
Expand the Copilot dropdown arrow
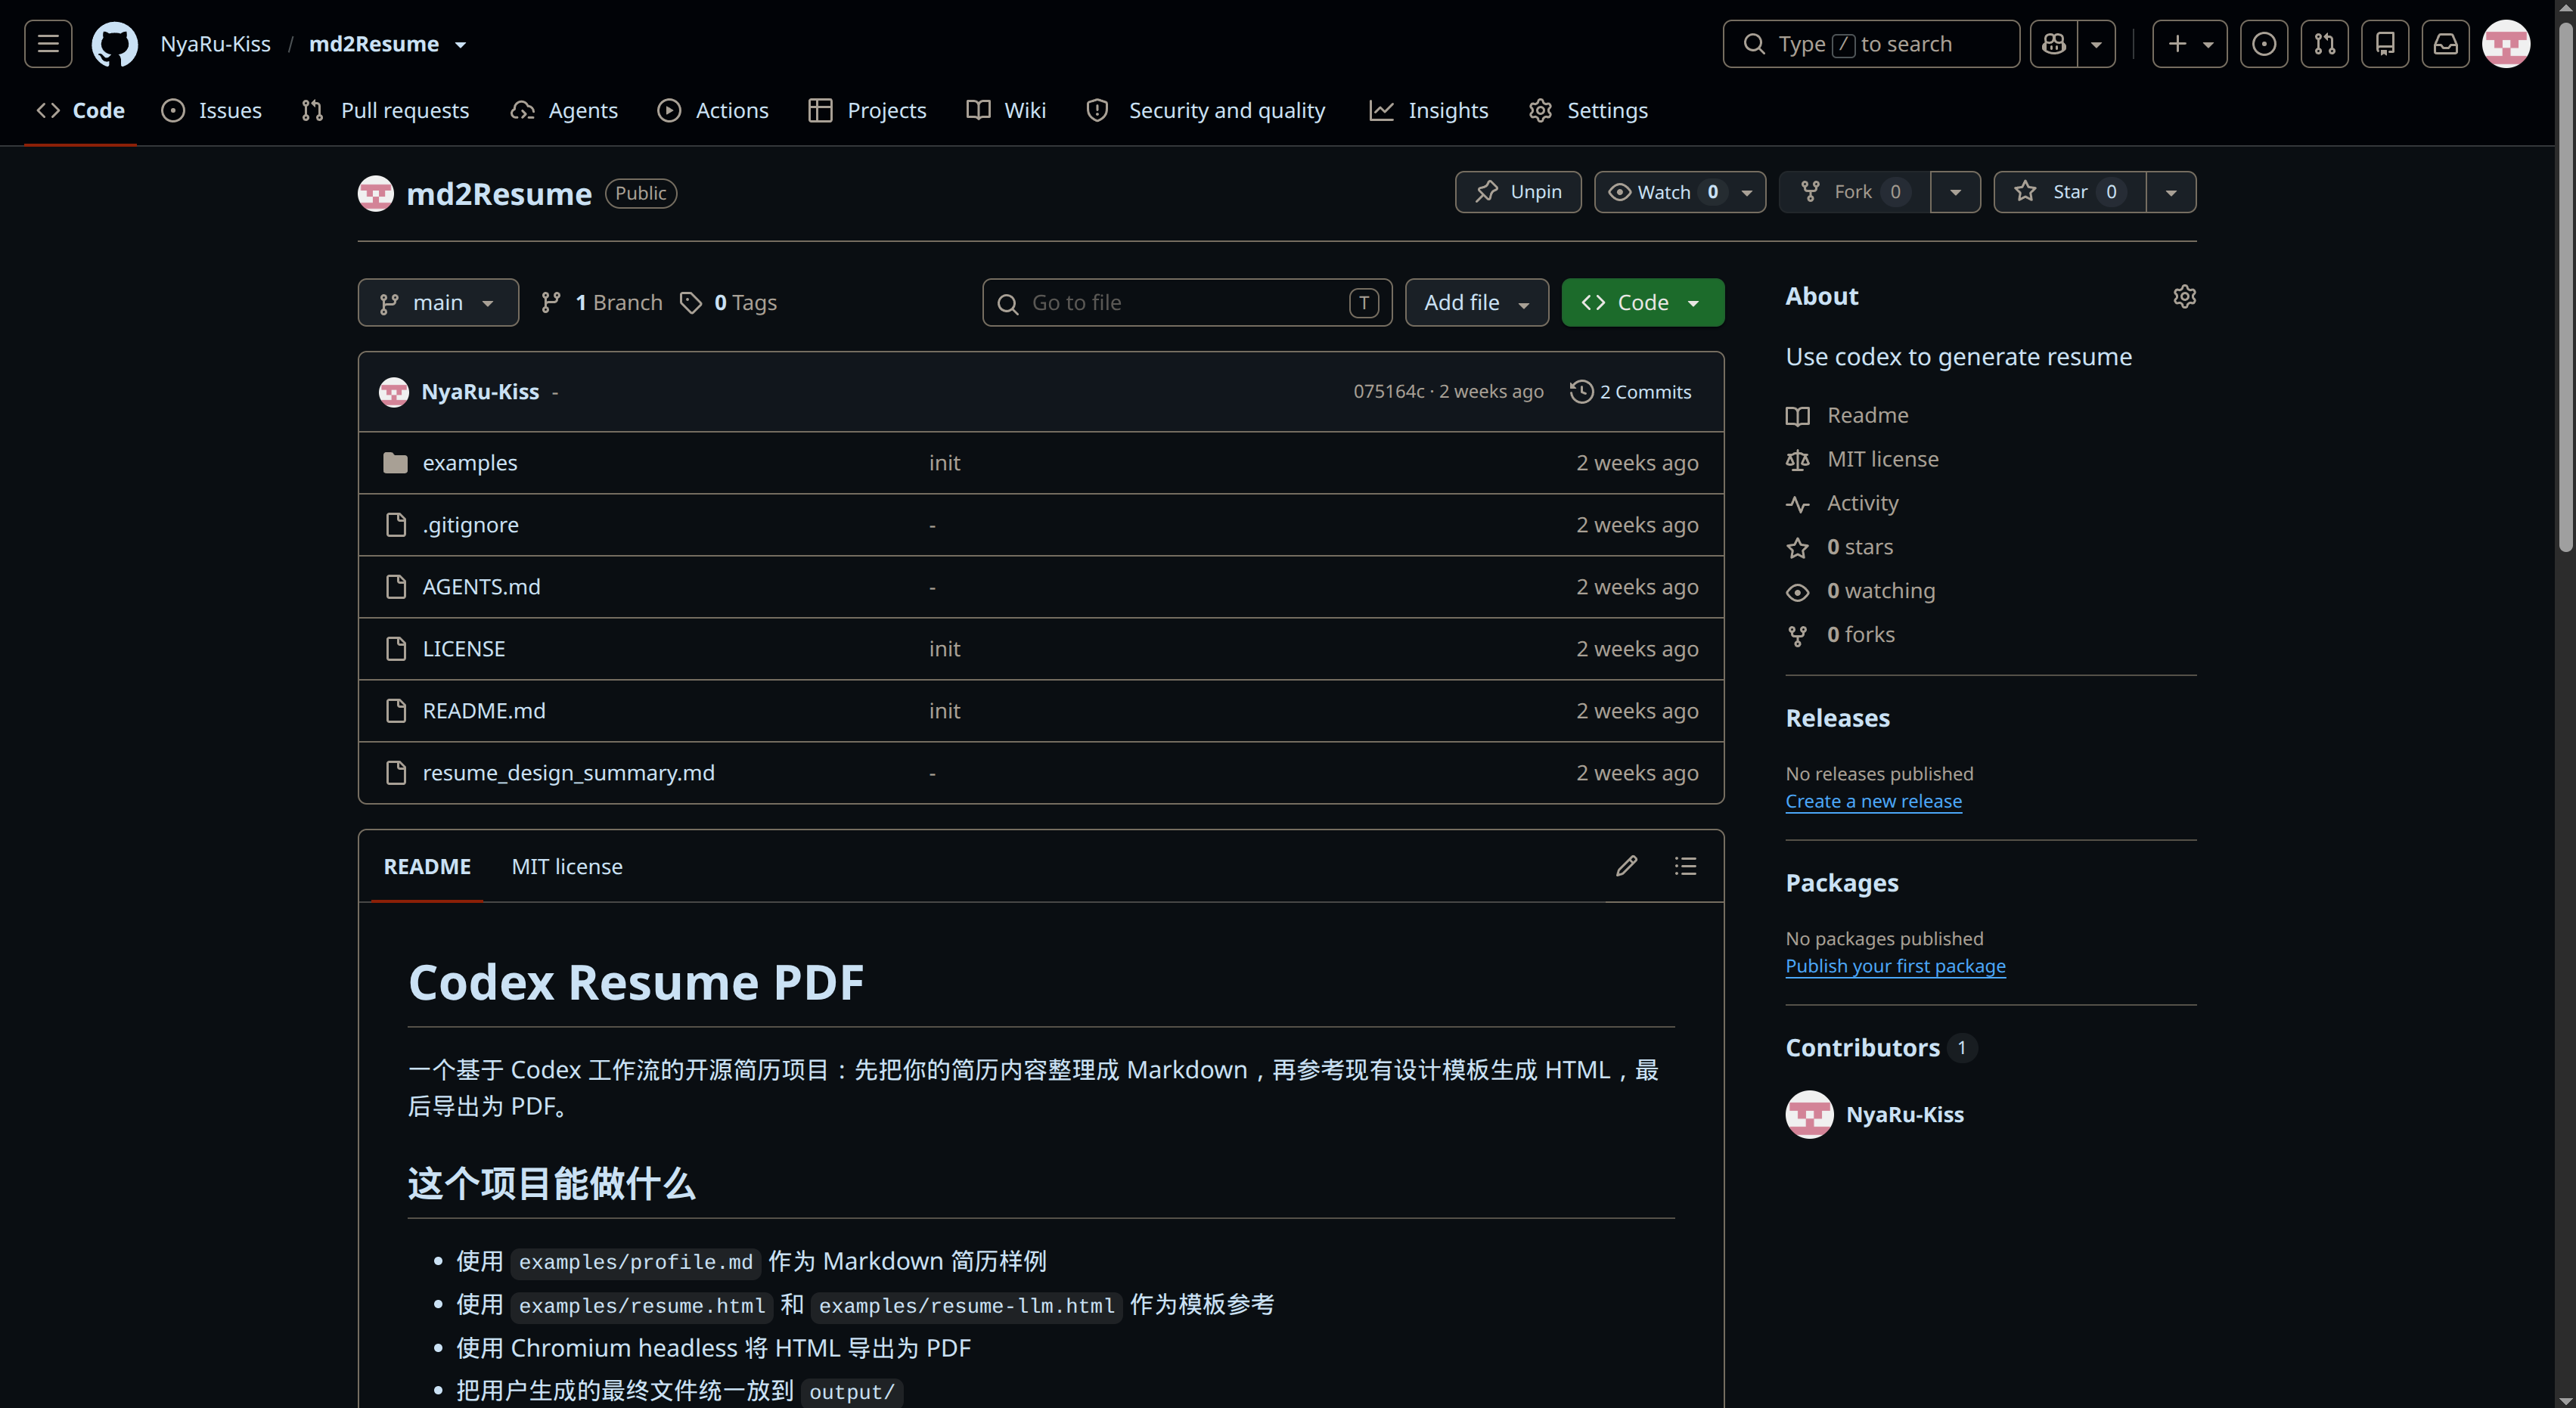point(2096,44)
